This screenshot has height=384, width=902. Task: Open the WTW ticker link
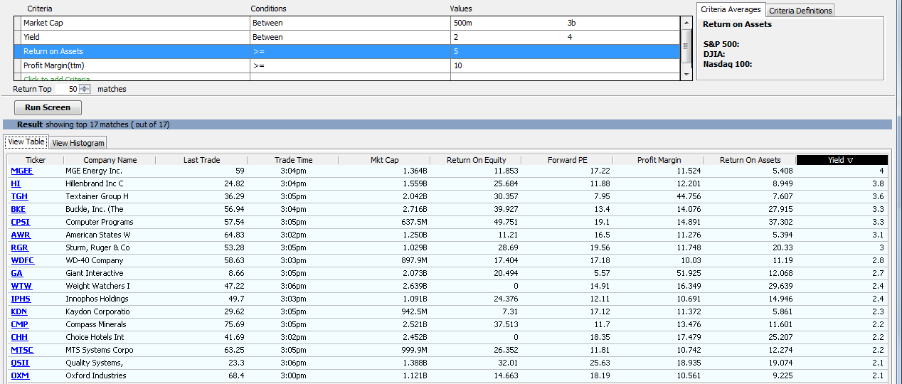(21, 286)
